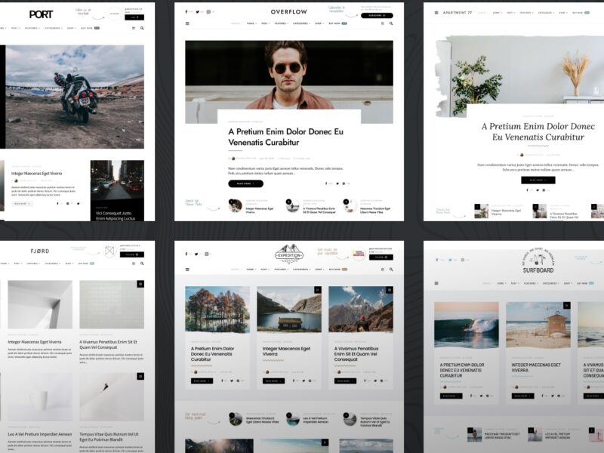The width and height of the screenshot is (604, 453).
Task: Expand the Features menu in Overflow navigation
Action: click(281, 23)
